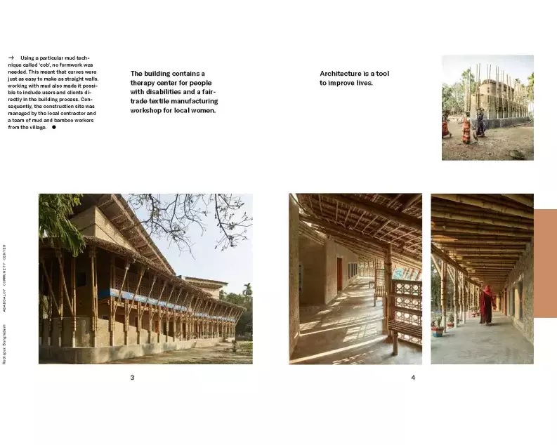Click the arrow symbol starting the paragraph
The width and height of the screenshot is (557, 445).
tap(11, 58)
